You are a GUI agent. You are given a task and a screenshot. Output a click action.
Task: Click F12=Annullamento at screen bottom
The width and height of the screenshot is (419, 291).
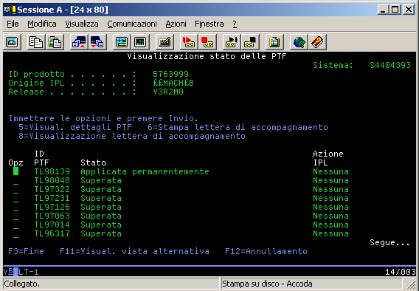(266, 251)
